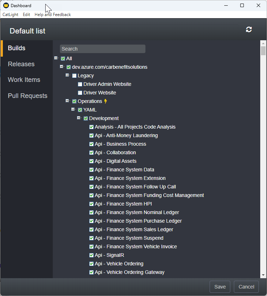This screenshot has height=296, width=267.
Task: Minimize the Dashboard window
Action: [x=226, y=5]
